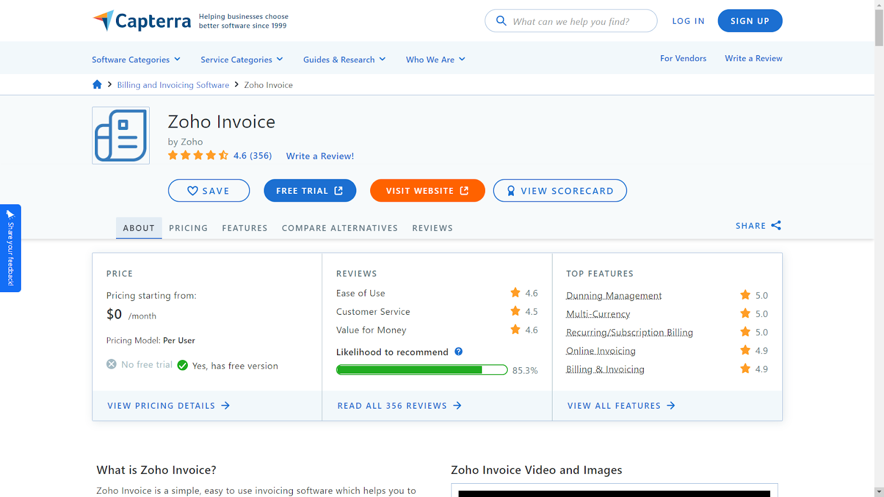Open the Who We Are dropdown
This screenshot has height=497, width=884.
[x=435, y=60]
